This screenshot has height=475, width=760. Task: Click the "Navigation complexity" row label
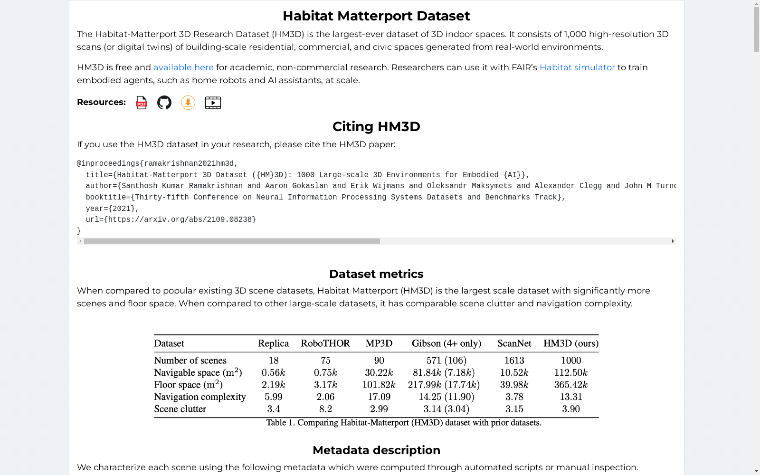(x=200, y=397)
